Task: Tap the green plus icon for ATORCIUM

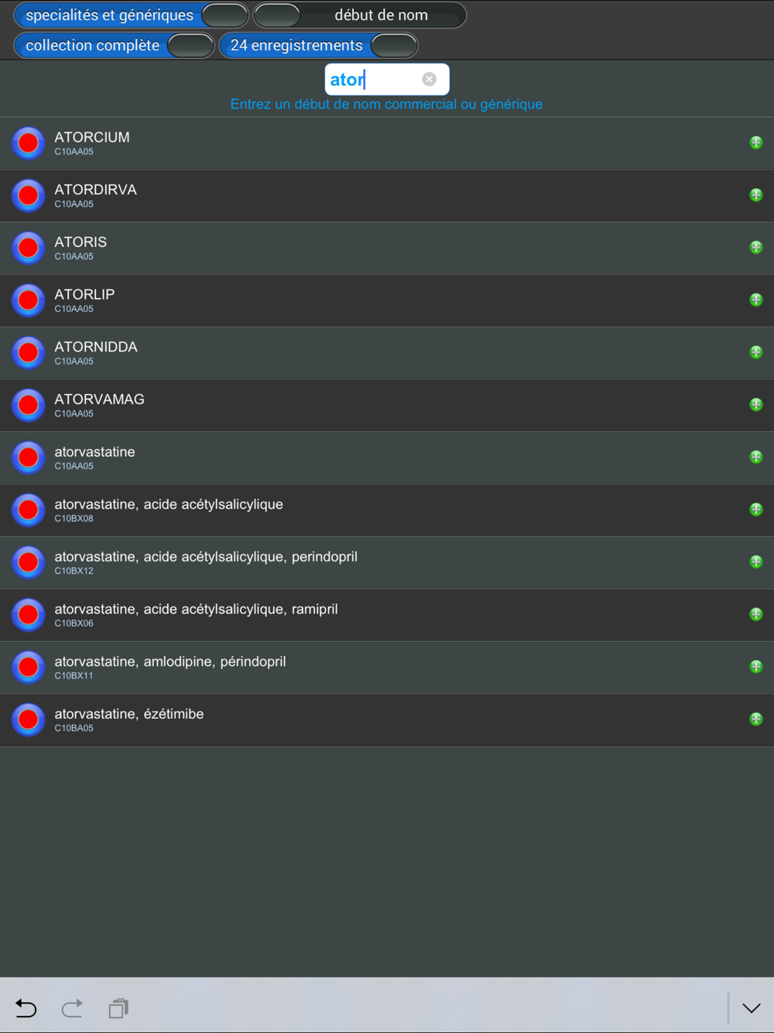Action: point(756,142)
